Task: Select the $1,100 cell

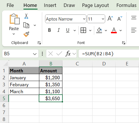Action: pos(51,91)
